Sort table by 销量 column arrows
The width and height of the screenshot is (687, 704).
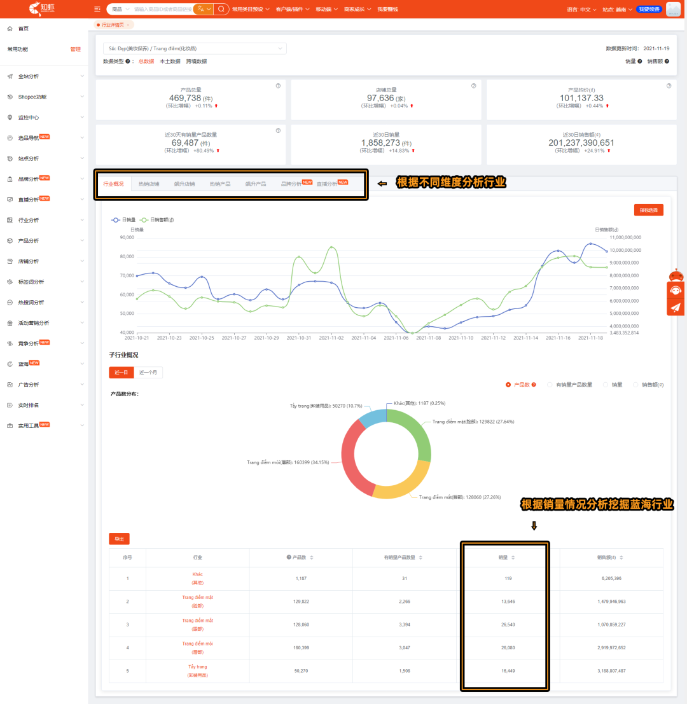[x=513, y=558]
